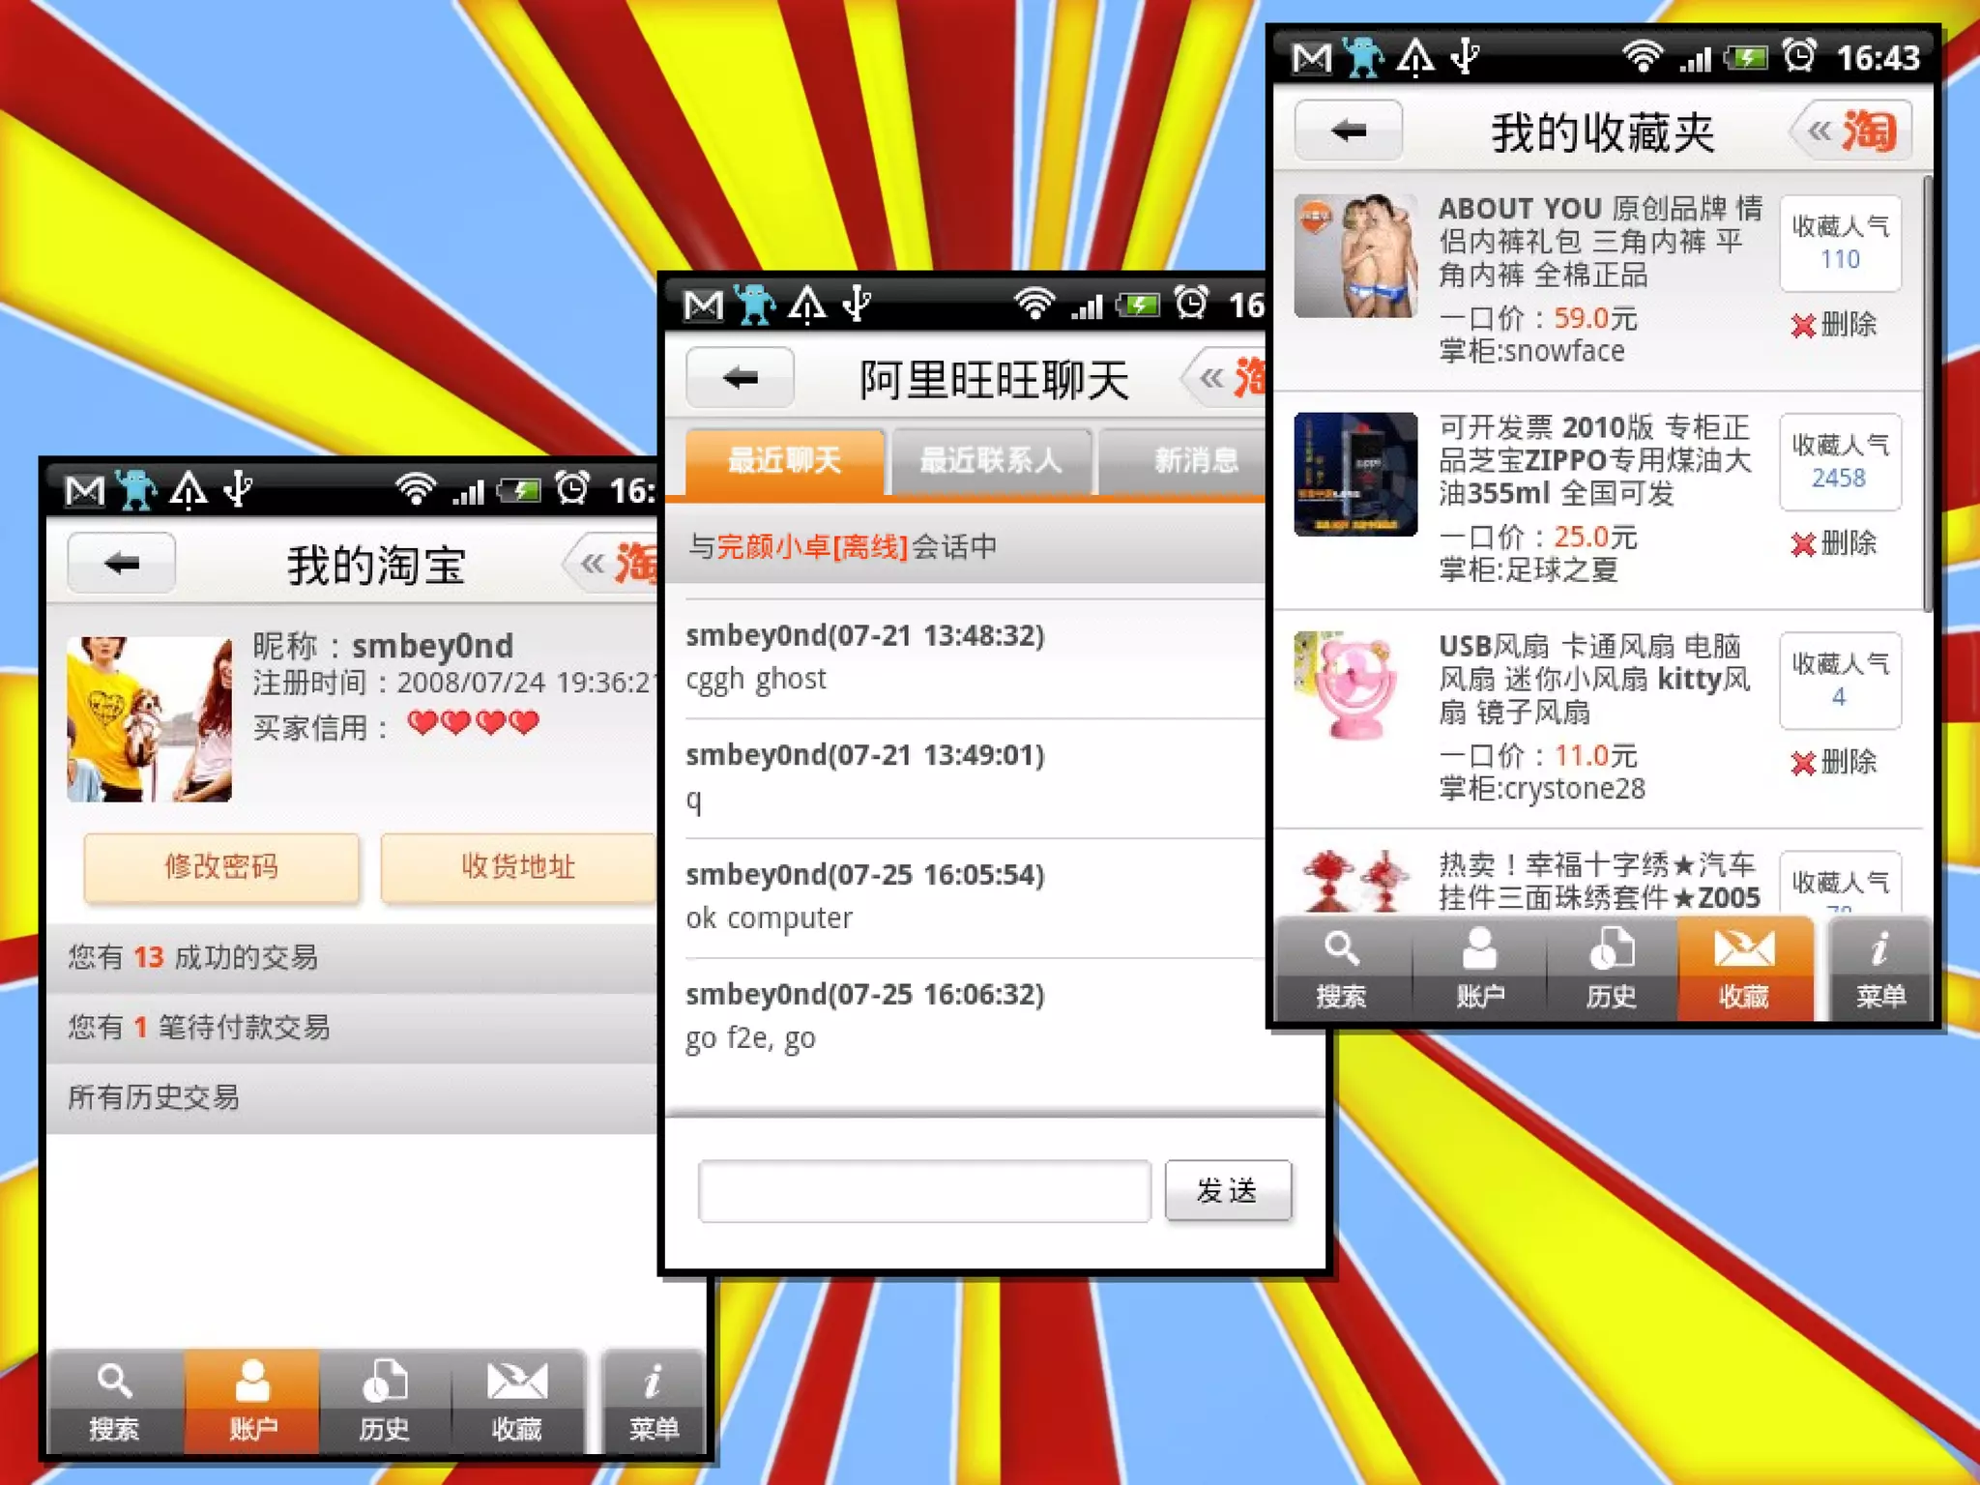Image resolution: width=1980 pixels, height=1485 pixels.
Task: Click the chat message input field
Action: point(924,1191)
